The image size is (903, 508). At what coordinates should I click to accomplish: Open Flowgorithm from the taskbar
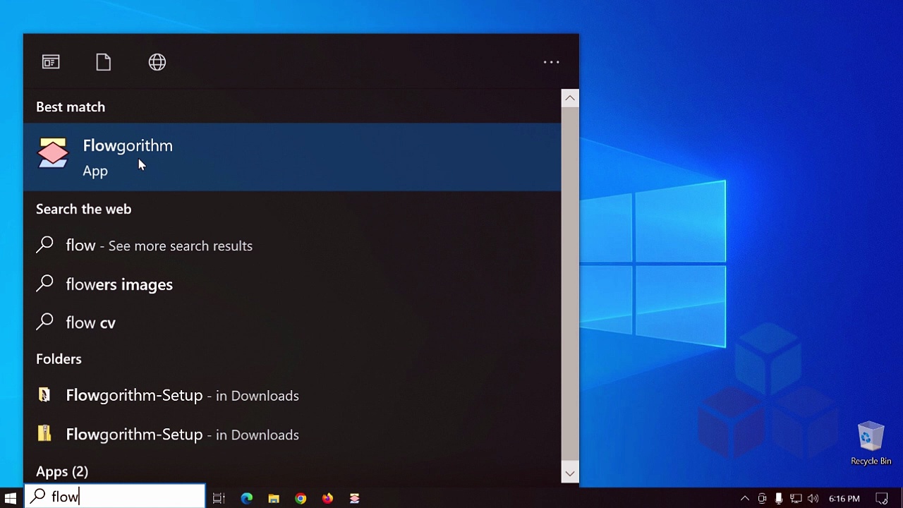pyautogui.click(x=354, y=498)
